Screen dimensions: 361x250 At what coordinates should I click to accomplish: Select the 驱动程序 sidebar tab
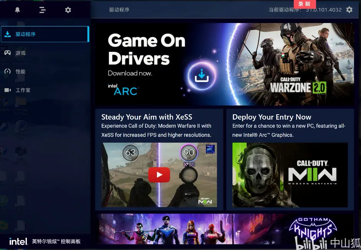click(45, 34)
